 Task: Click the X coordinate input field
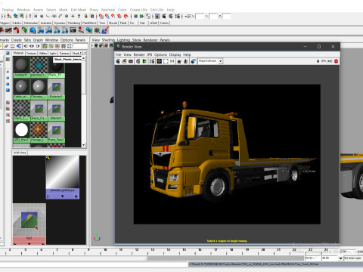coord(200,17)
